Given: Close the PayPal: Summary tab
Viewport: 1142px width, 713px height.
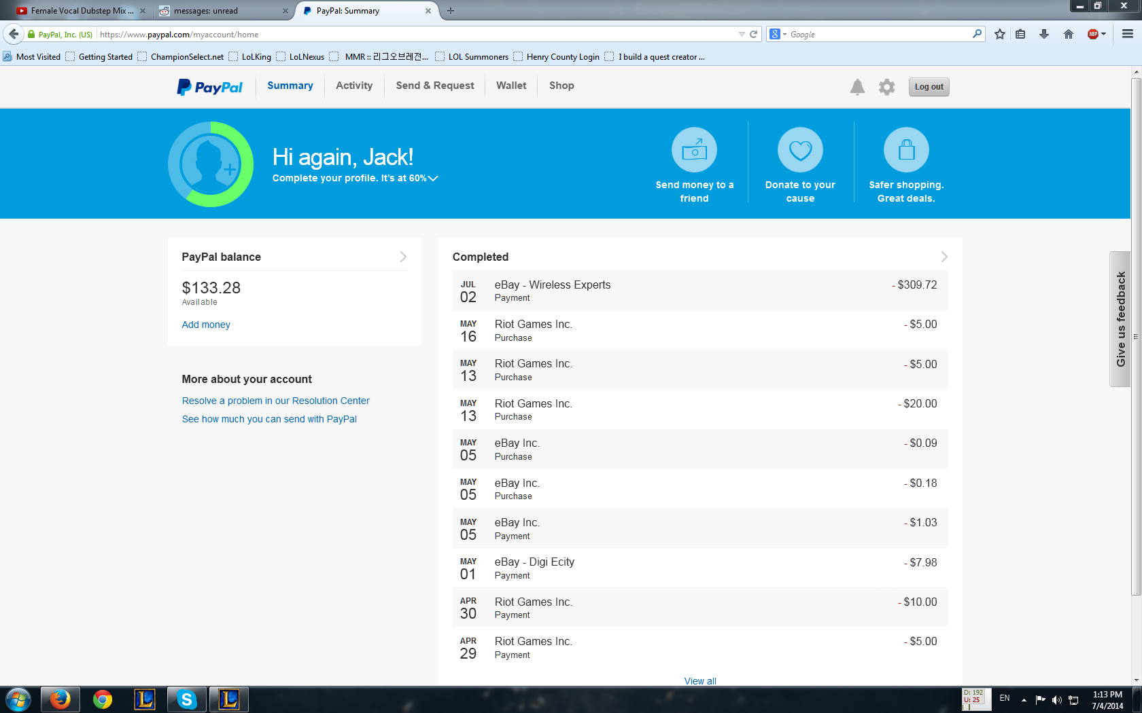Looking at the screenshot, I should pos(428,11).
